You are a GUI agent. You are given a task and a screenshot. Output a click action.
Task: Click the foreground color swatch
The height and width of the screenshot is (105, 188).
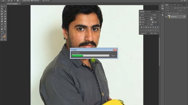tap(3, 35)
